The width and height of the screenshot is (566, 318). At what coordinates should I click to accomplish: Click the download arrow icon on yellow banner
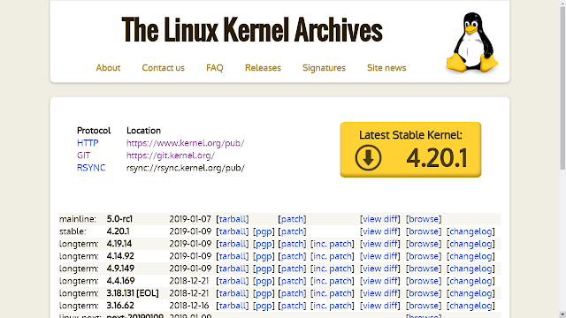click(x=368, y=157)
